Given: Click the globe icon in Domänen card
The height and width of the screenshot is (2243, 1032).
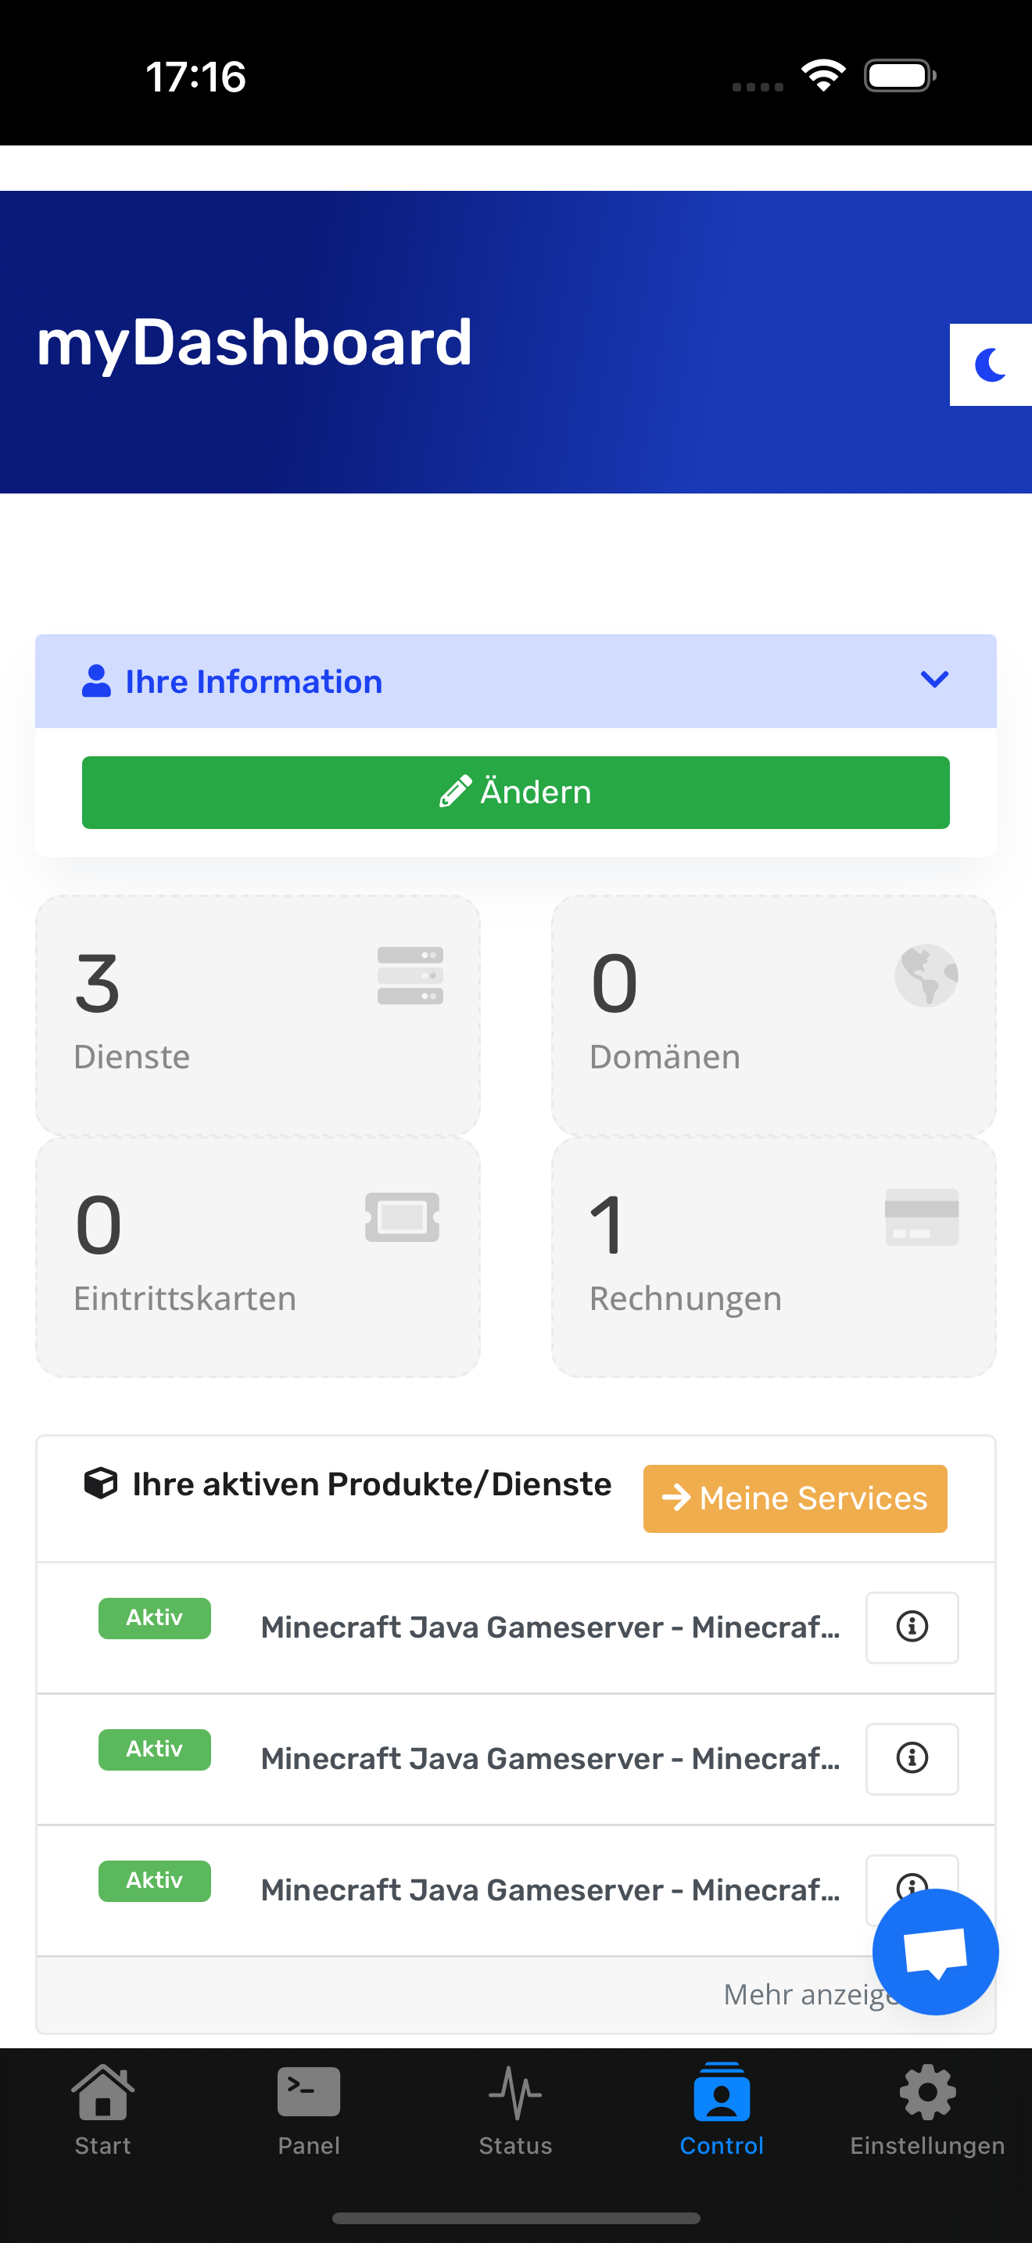Looking at the screenshot, I should [926, 975].
